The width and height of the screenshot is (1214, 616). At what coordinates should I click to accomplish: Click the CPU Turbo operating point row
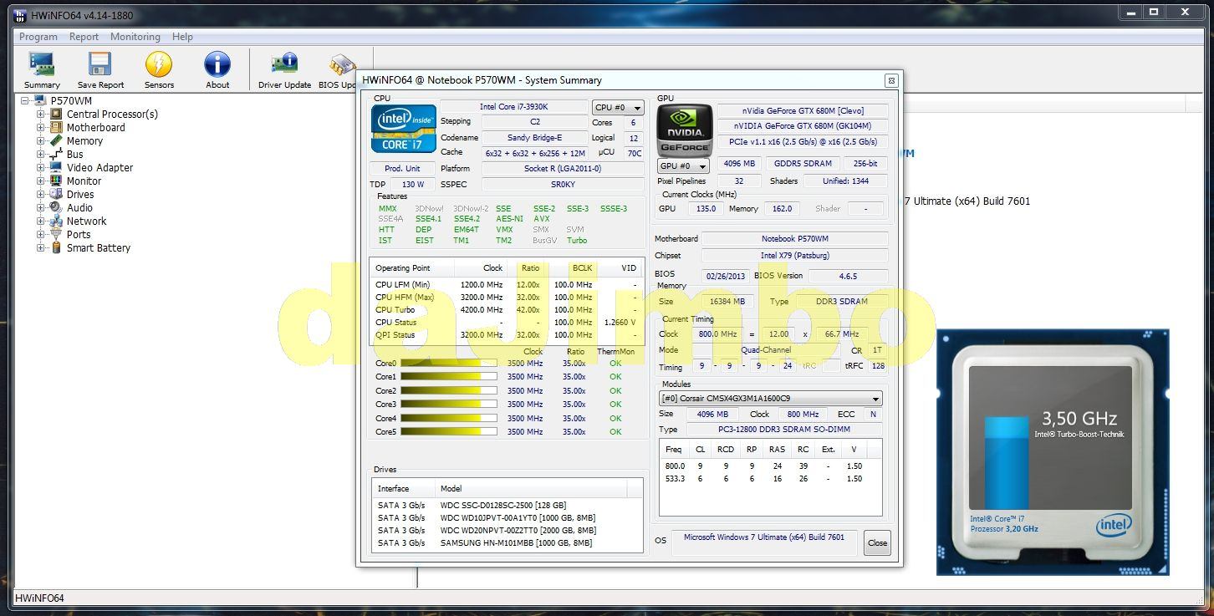pos(507,310)
